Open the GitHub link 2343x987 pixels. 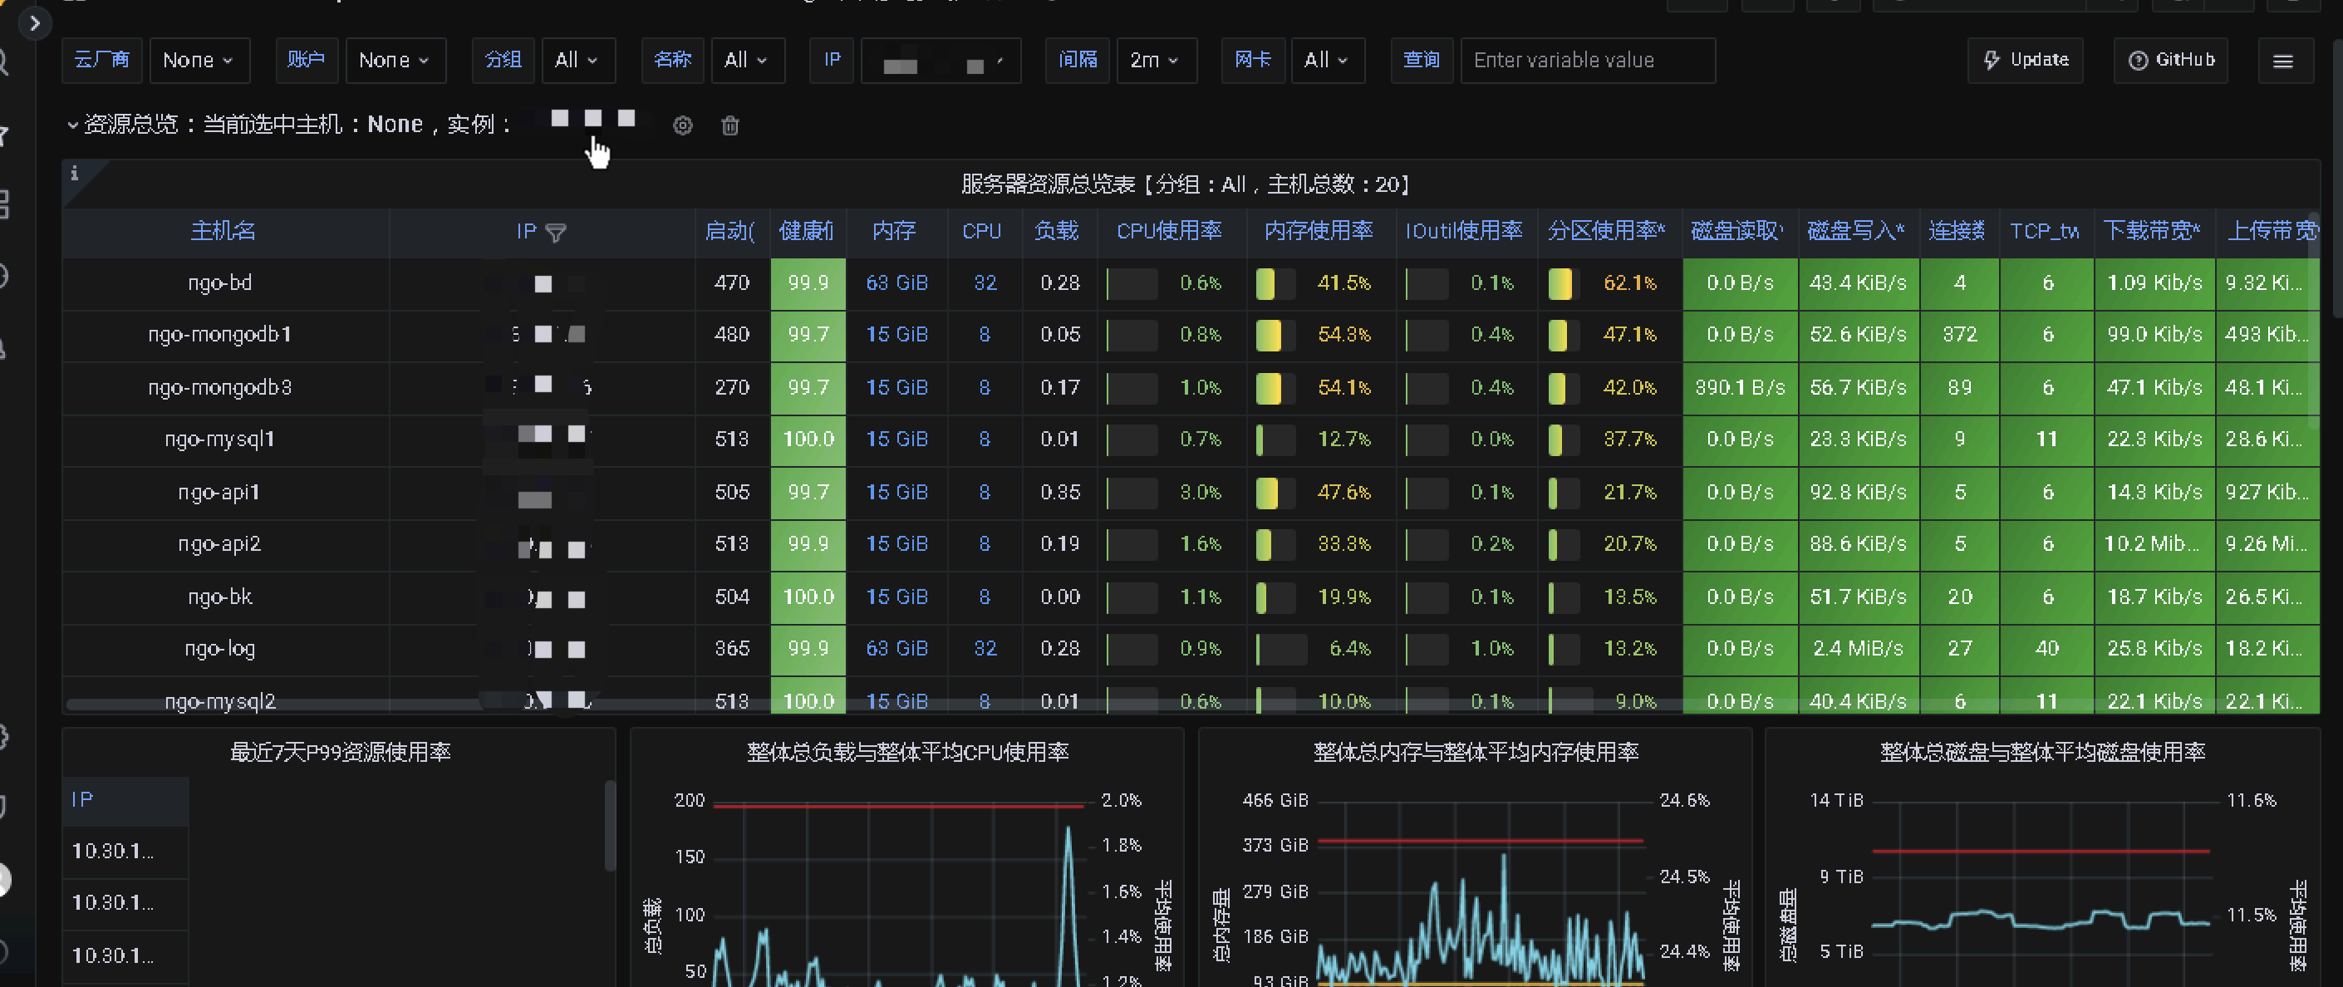[2170, 61]
